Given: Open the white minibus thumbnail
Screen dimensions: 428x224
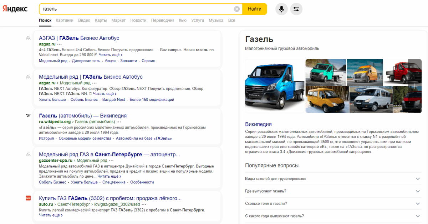Looking at the screenshot, I should tap(371, 100).
